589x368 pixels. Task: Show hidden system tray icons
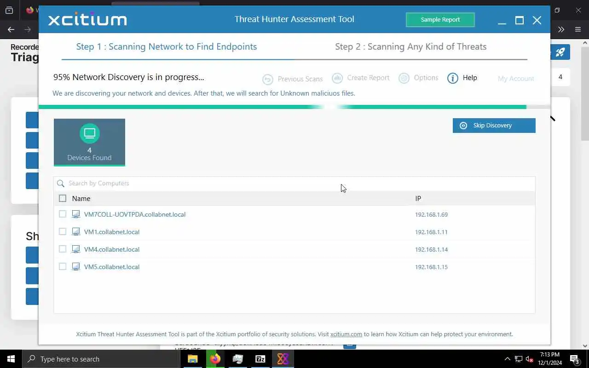point(508,359)
